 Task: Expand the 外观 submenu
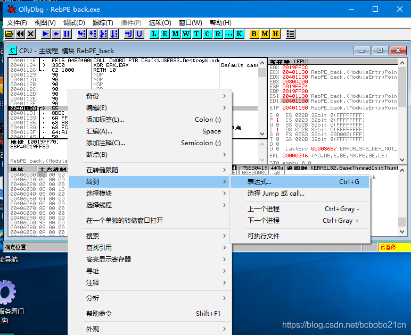150,329
